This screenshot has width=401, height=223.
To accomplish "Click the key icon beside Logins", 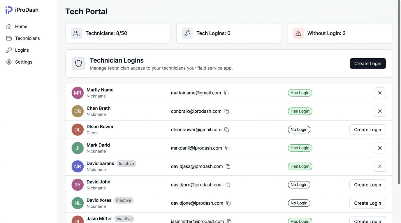I will (9, 50).
